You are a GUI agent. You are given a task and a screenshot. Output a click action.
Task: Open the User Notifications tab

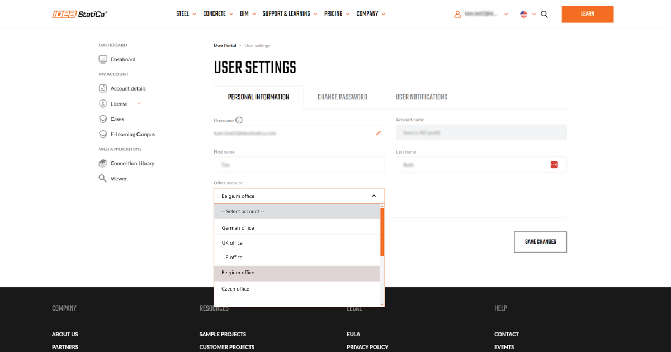click(421, 97)
